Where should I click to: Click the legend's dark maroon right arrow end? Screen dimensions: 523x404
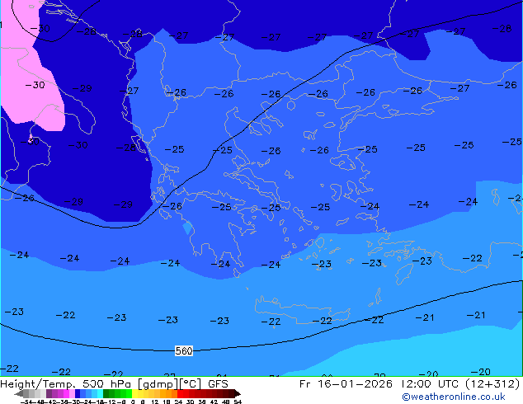tap(237, 393)
